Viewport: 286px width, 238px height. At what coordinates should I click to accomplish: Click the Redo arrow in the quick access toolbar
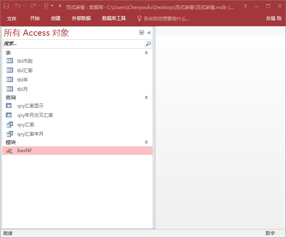(x=33, y=6)
